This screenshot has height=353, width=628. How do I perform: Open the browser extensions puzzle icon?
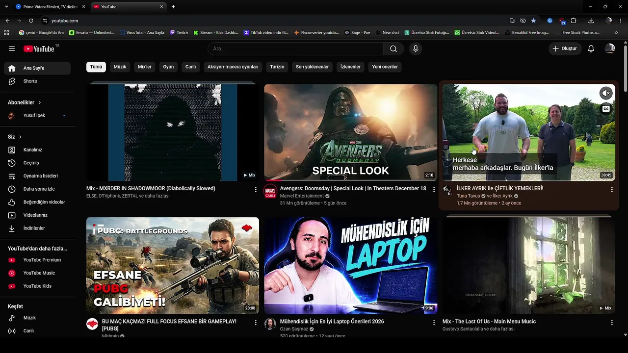(574, 21)
